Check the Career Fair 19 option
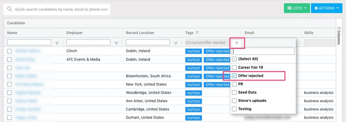 point(234,67)
